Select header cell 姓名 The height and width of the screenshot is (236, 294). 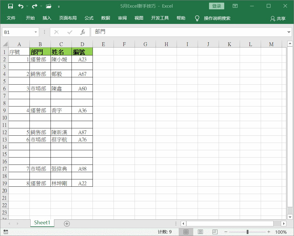point(61,52)
